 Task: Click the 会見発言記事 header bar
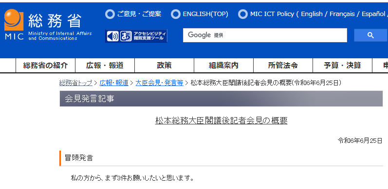[221, 99]
